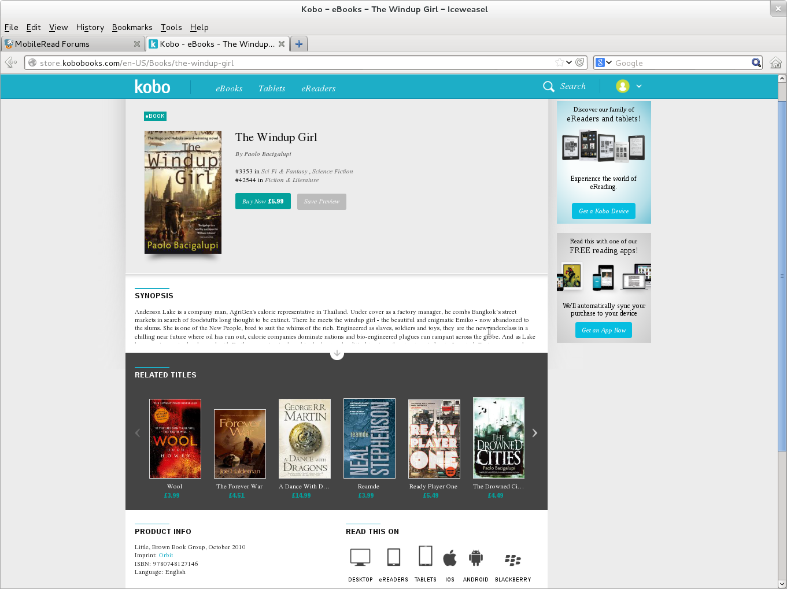The height and width of the screenshot is (589, 787).
Task: Expand the synopsis with down arrow
Action: click(337, 353)
